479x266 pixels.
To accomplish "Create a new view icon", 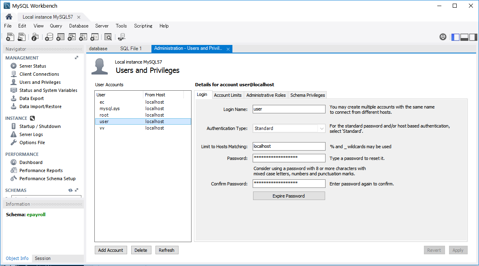I will (72, 37).
